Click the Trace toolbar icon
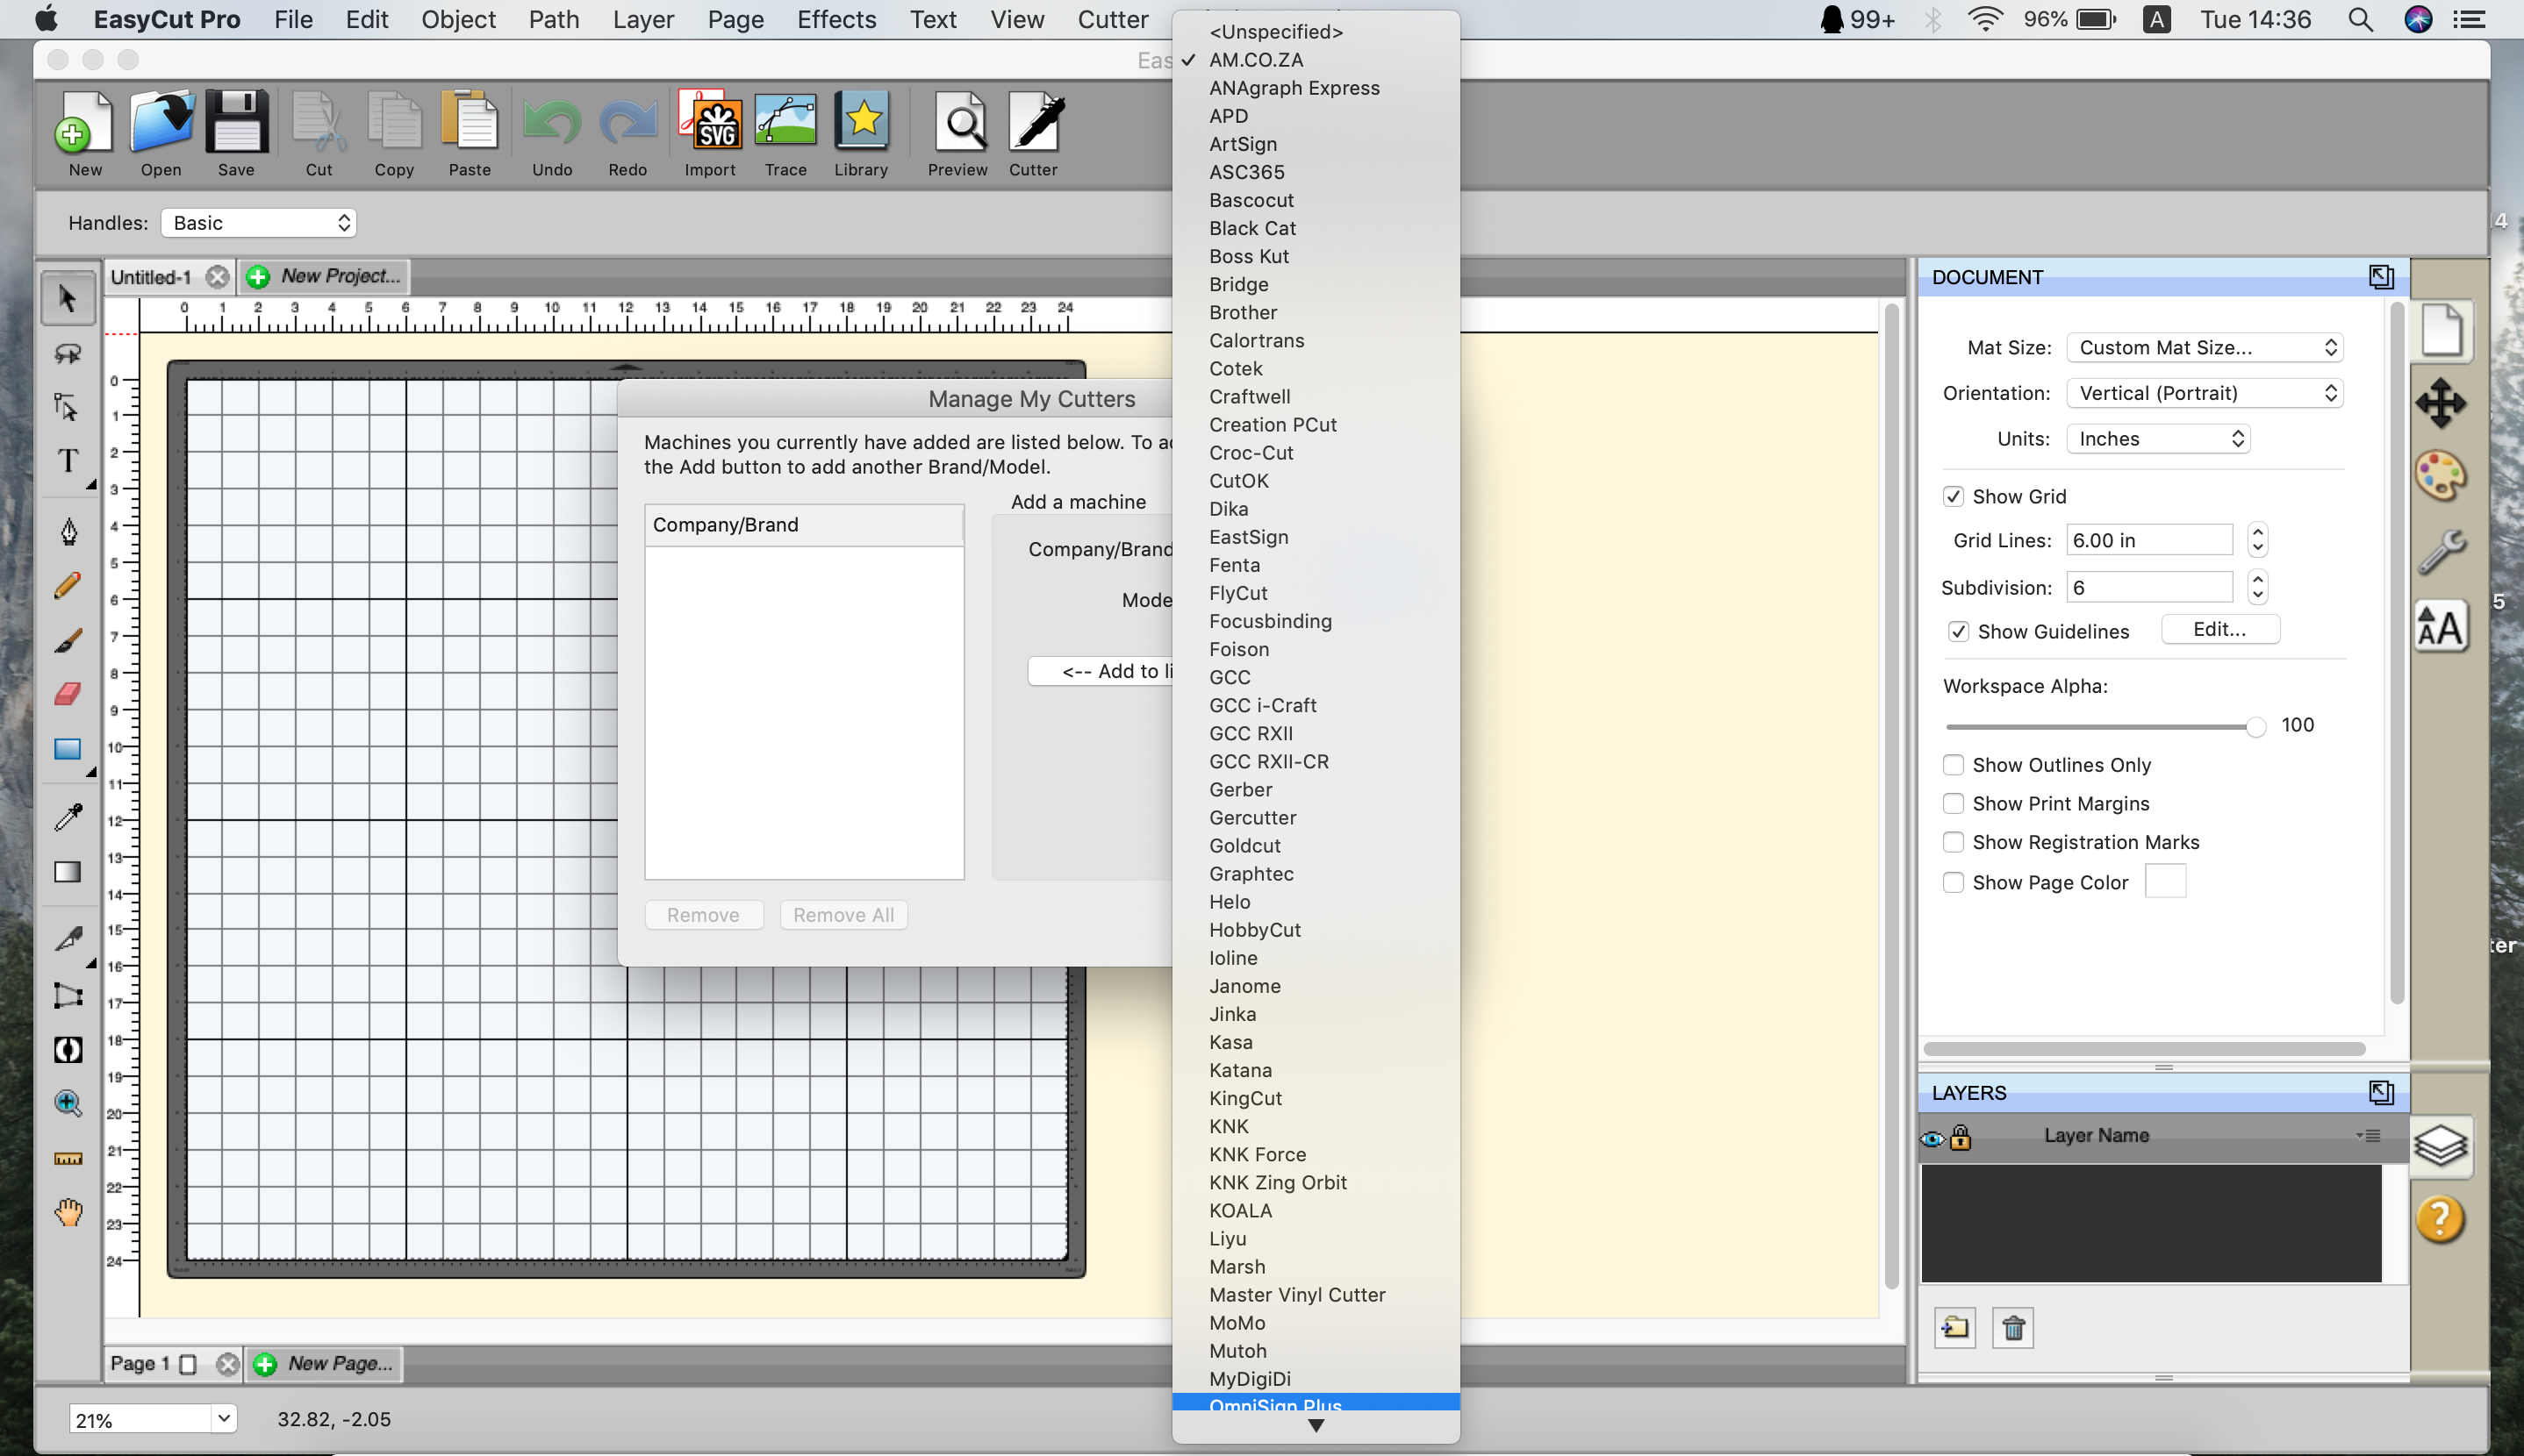The width and height of the screenshot is (2524, 1456). coord(785,130)
